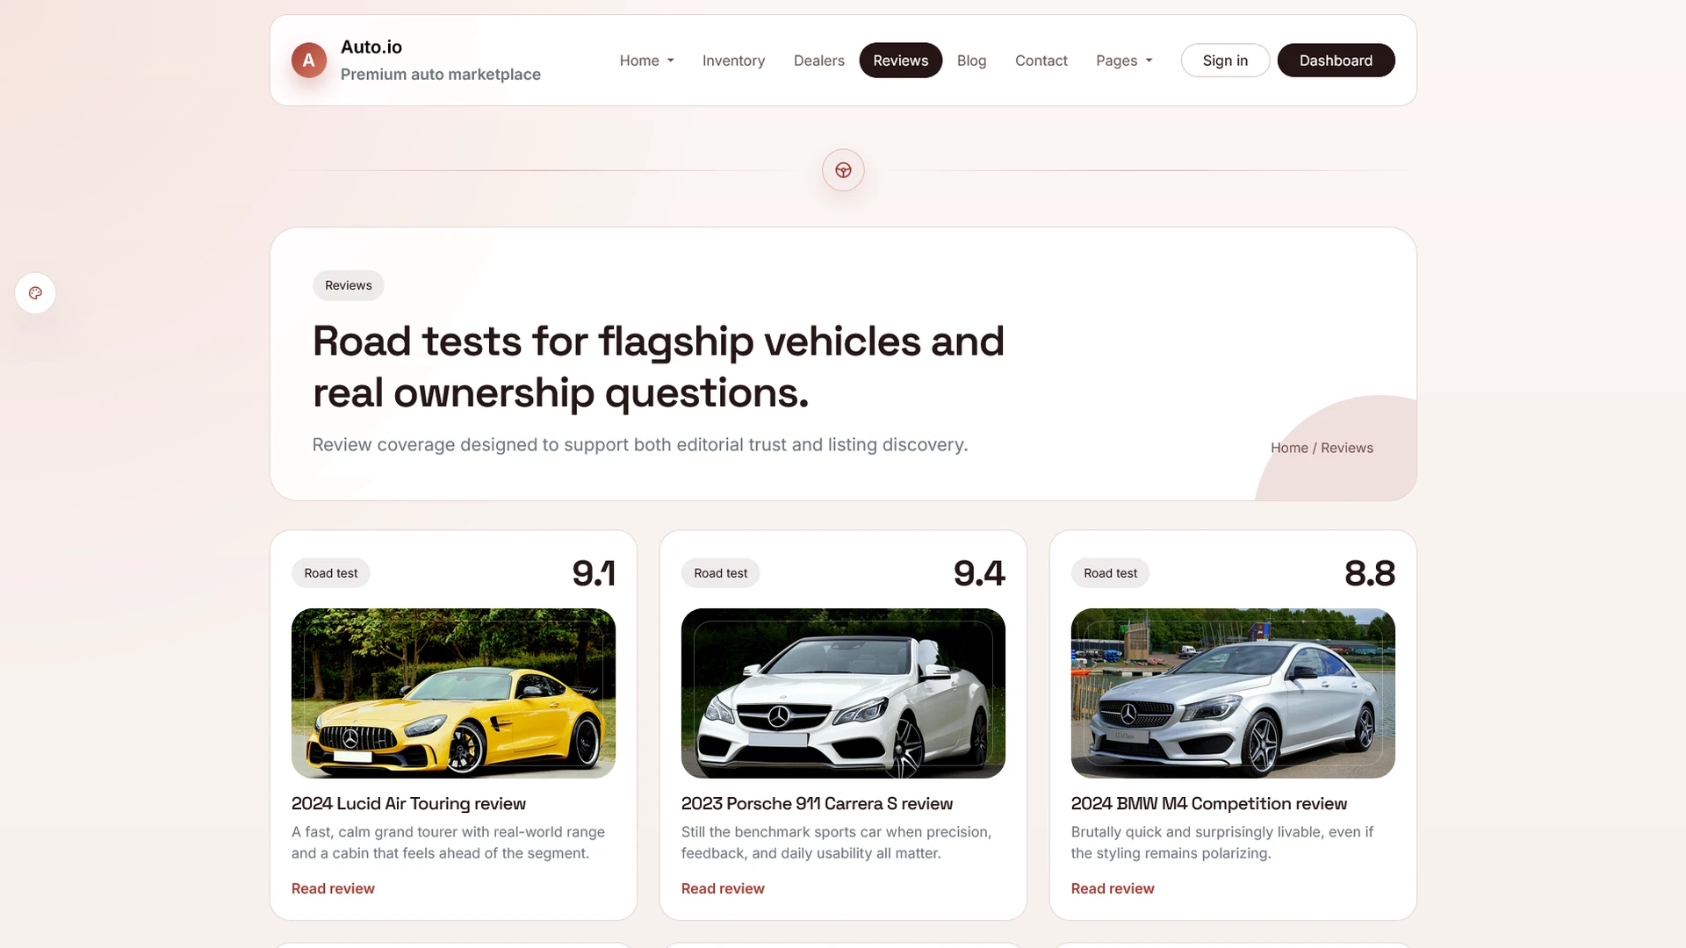Click '2023 Porsche 911 Carrera S review' title

(817, 804)
